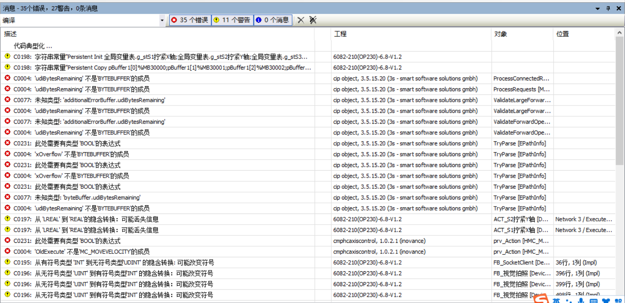Click error icon in the ProcessConnectedR... row
625x303 pixels.
click(x=7, y=78)
